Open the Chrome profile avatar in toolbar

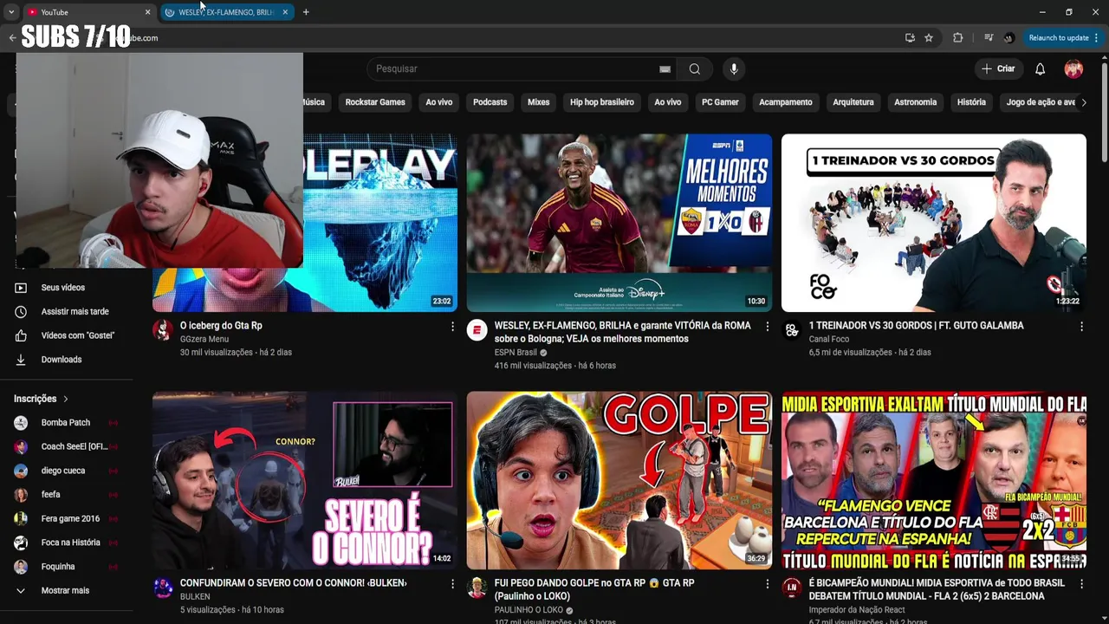pos(1008,38)
